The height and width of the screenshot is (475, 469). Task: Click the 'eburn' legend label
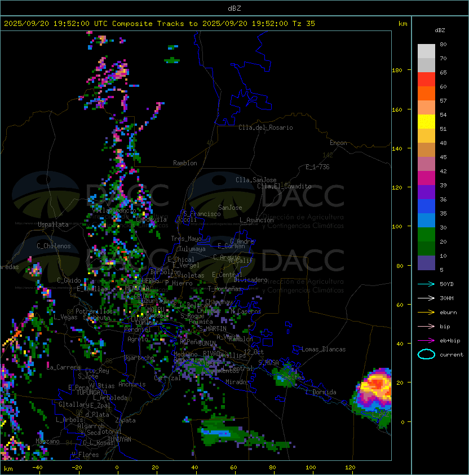click(448, 313)
